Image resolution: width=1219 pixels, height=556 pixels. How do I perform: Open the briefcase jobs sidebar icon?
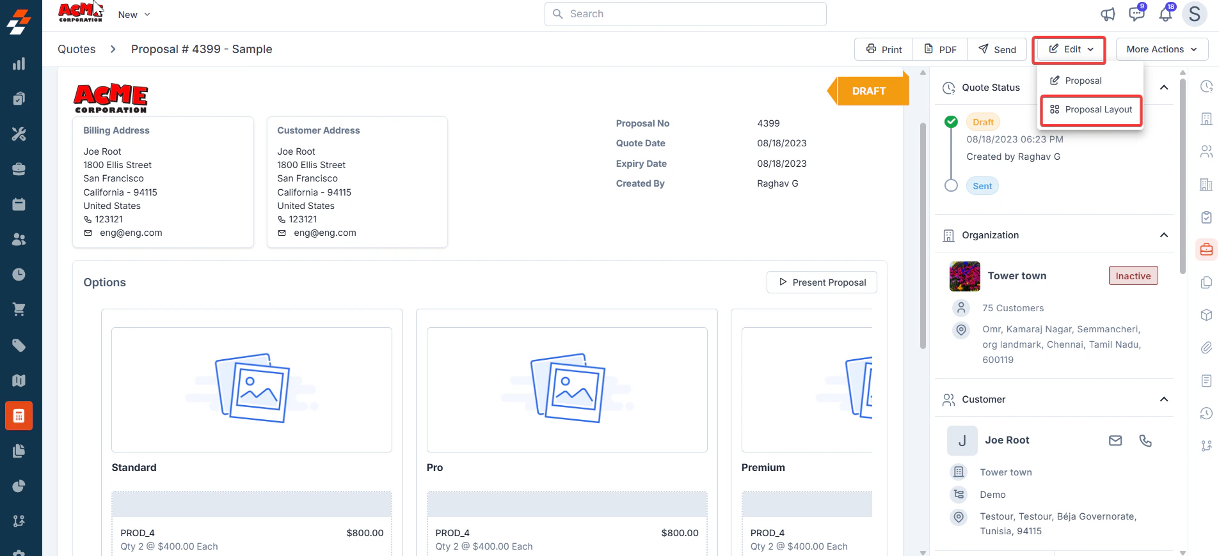coord(19,169)
